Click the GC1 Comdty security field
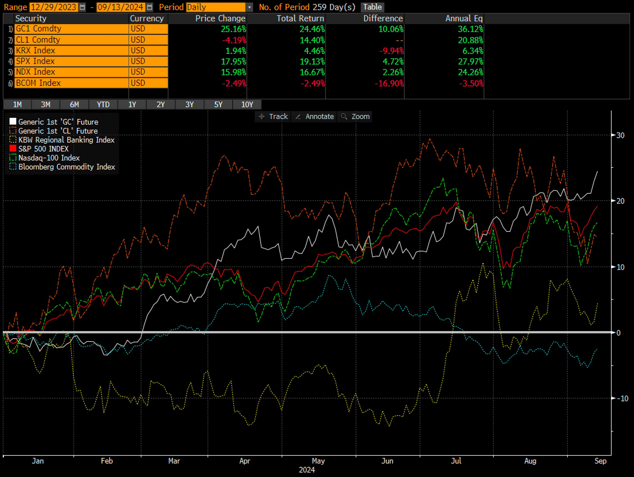 [71, 29]
